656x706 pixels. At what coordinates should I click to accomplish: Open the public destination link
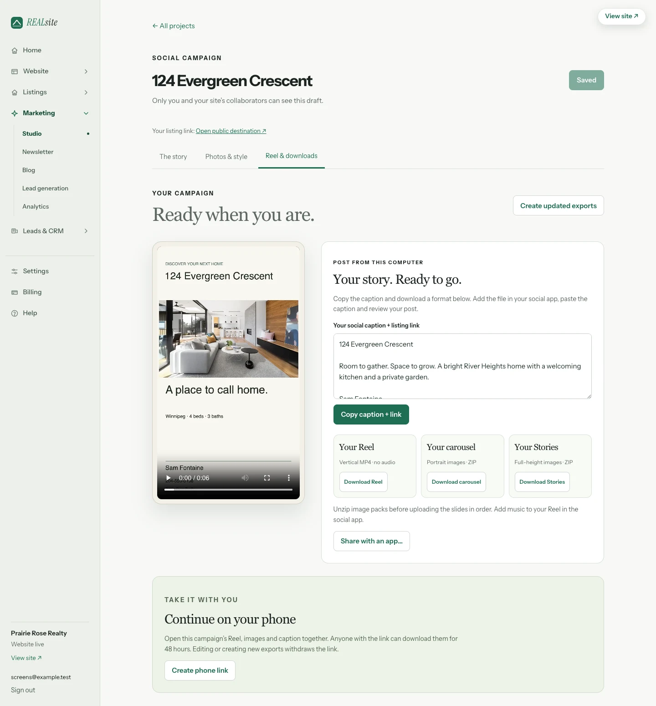231,131
